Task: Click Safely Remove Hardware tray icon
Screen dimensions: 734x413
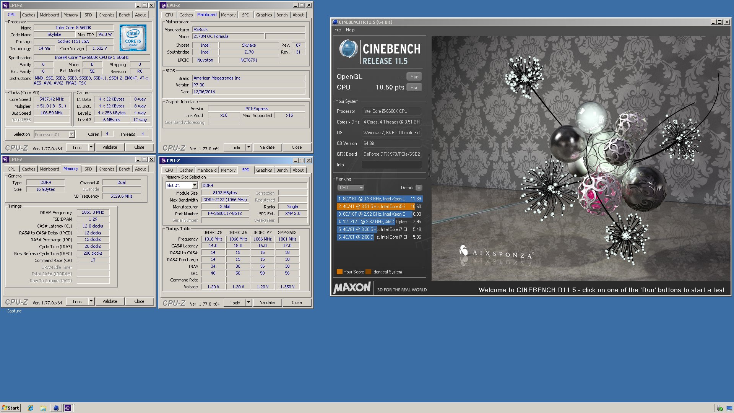Action: click(x=719, y=408)
